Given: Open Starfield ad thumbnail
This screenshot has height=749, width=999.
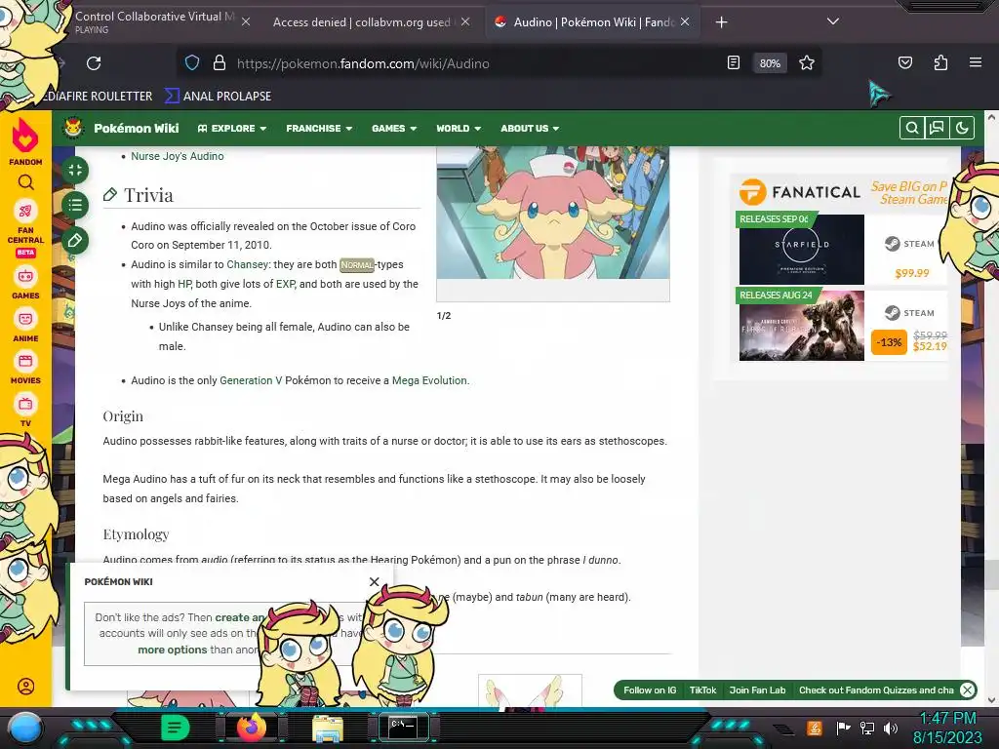Looking at the screenshot, I should click(802, 250).
